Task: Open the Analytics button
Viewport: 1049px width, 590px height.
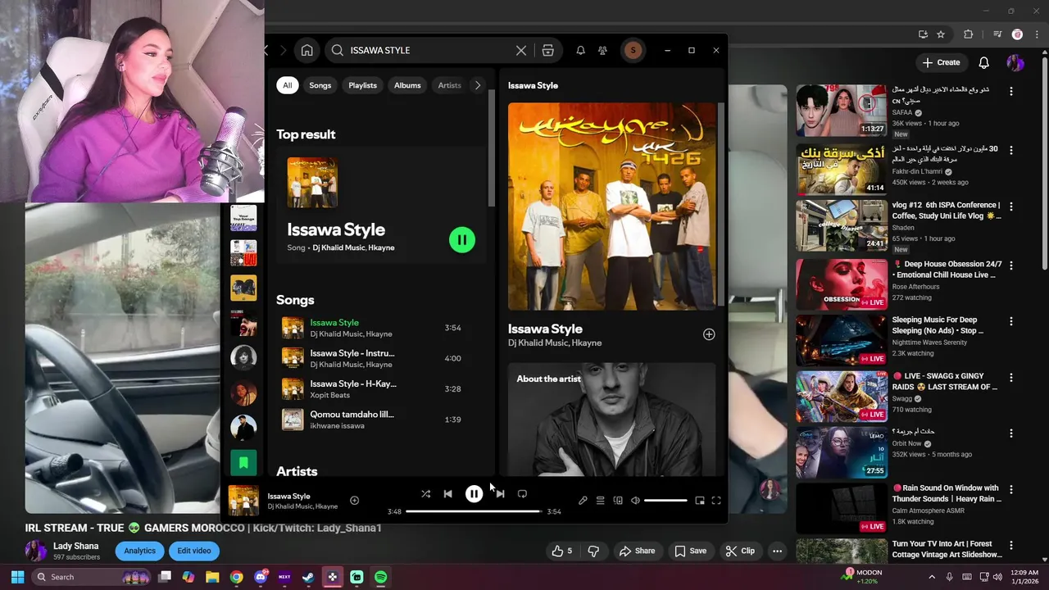Action: pos(139,551)
